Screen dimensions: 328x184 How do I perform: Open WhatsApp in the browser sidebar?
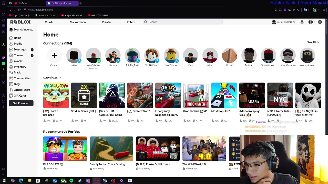click(3, 63)
